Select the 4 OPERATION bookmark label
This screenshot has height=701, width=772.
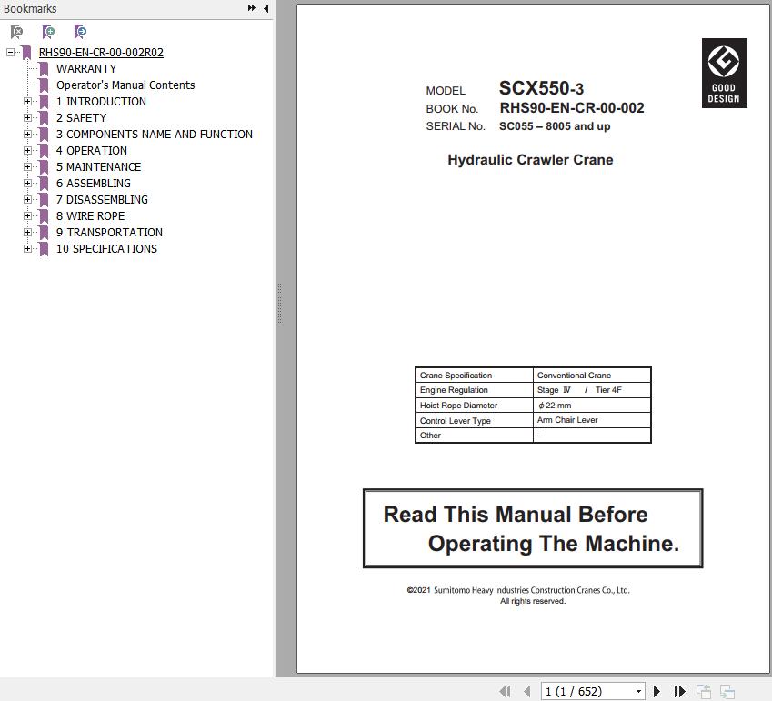pyautogui.click(x=92, y=150)
